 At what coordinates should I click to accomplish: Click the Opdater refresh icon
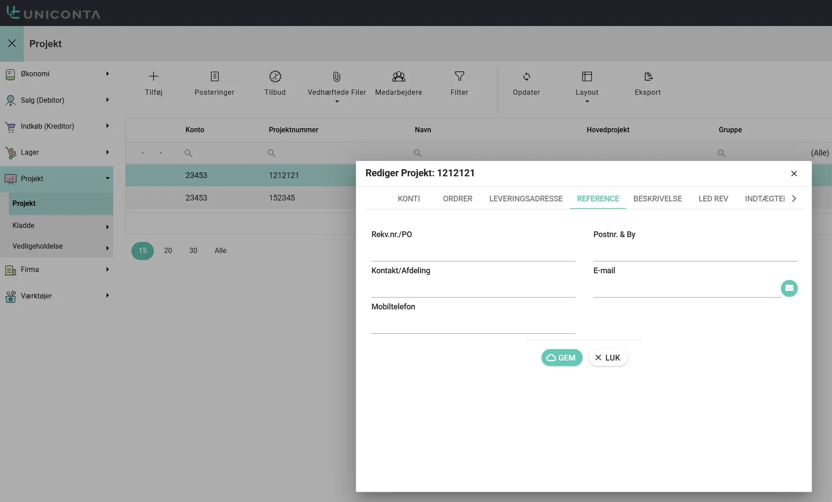click(x=526, y=77)
